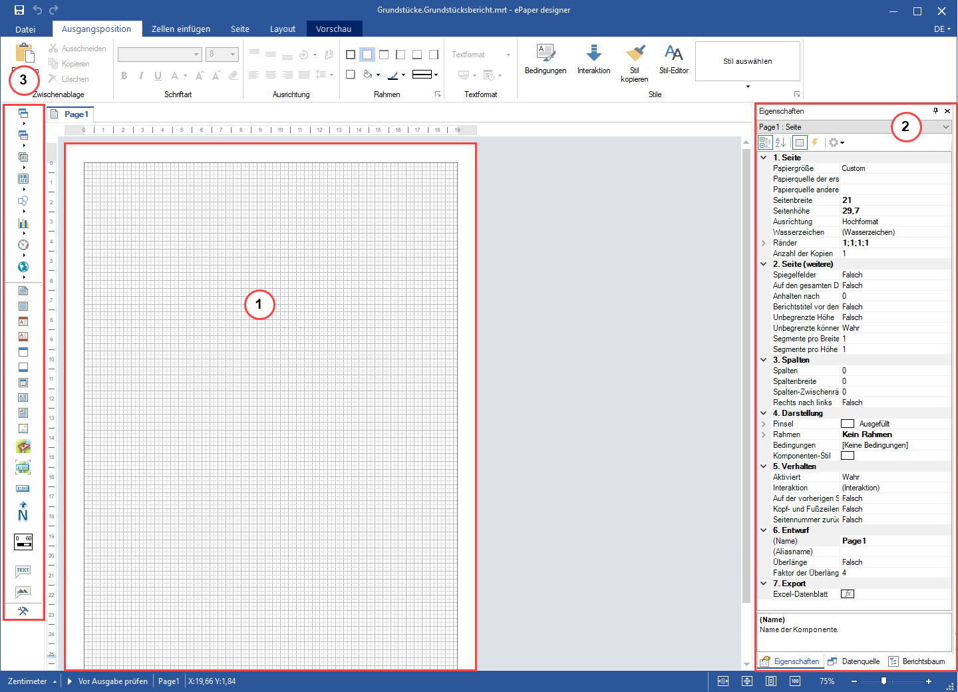
Task: Toggle bold formatting
Action: coord(124,76)
